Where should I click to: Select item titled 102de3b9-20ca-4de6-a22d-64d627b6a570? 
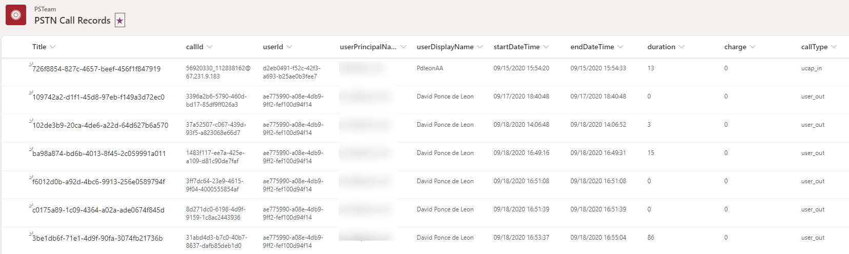100,125
